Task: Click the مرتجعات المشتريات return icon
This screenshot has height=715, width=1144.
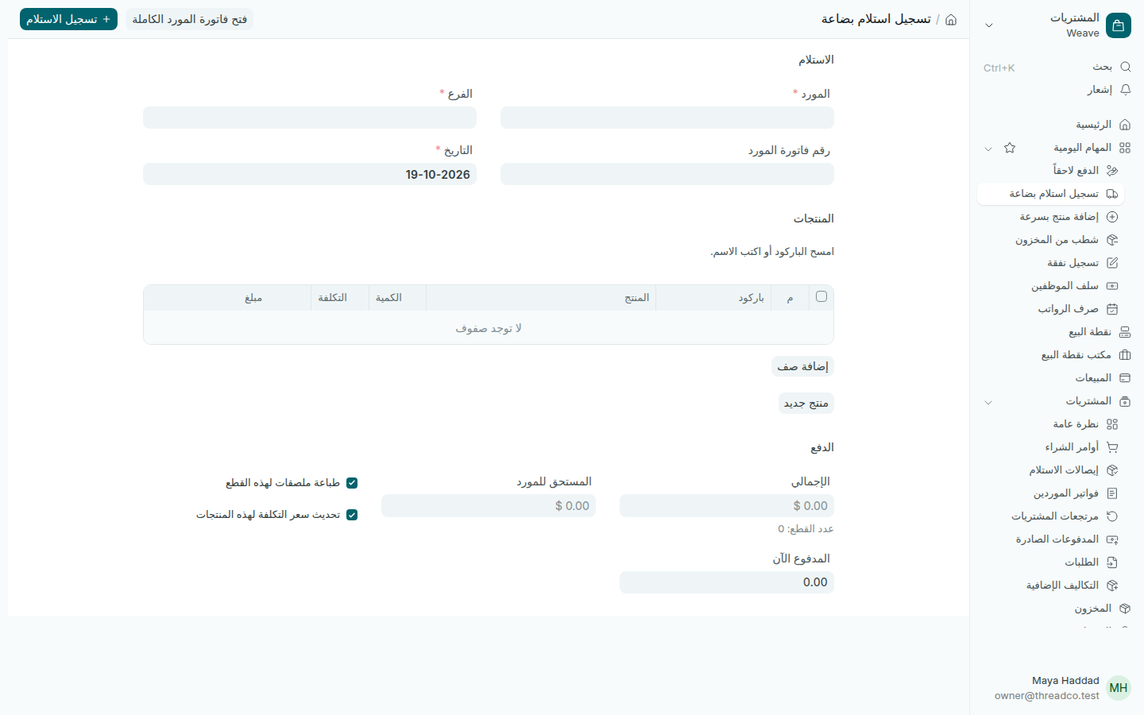Action: tap(1112, 516)
